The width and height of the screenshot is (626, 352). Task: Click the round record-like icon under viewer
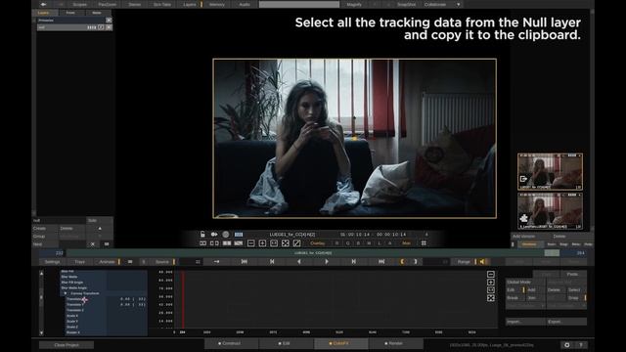(x=226, y=235)
